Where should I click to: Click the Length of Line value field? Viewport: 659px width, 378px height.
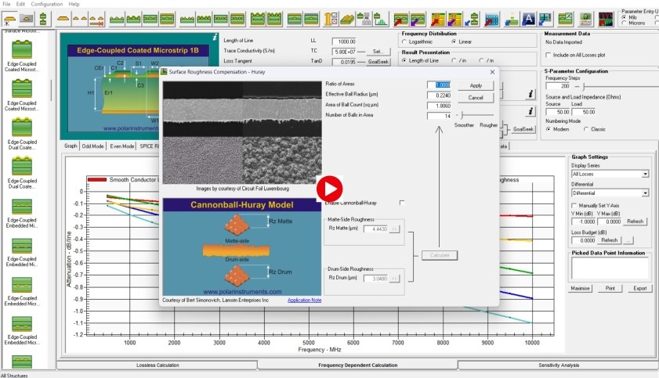[344, 41]
